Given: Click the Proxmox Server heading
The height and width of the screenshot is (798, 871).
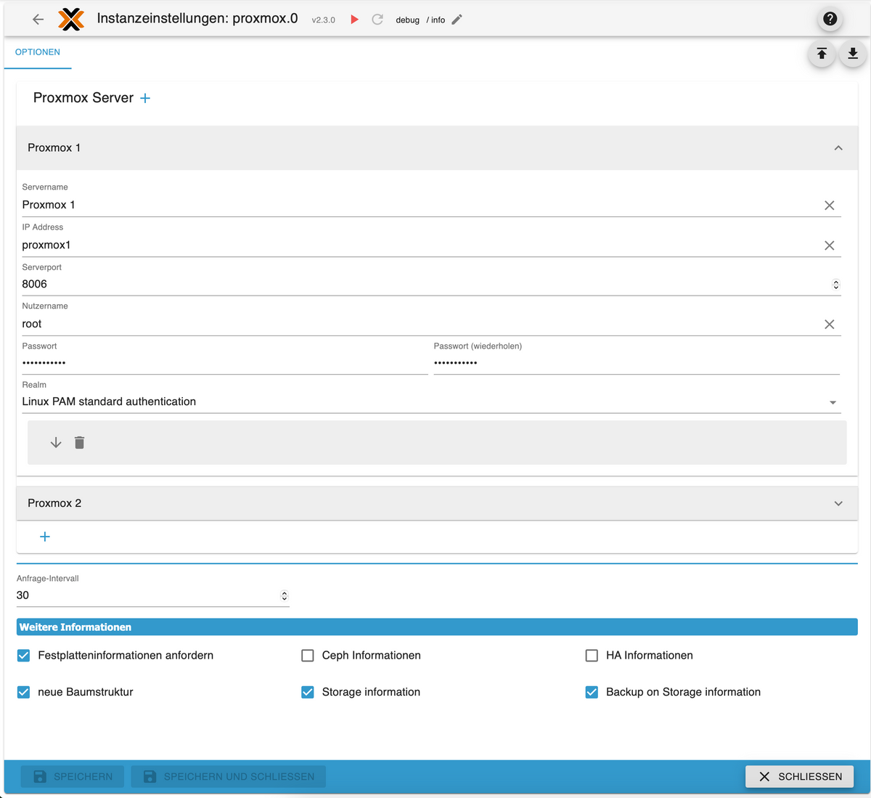Looking at the screenshot, I should tap(83, 98).
